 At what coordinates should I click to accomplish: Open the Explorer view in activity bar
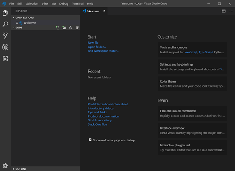tap(5, 13)
